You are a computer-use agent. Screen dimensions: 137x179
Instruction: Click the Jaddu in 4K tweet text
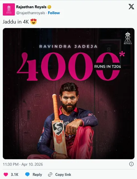[16, 22]
